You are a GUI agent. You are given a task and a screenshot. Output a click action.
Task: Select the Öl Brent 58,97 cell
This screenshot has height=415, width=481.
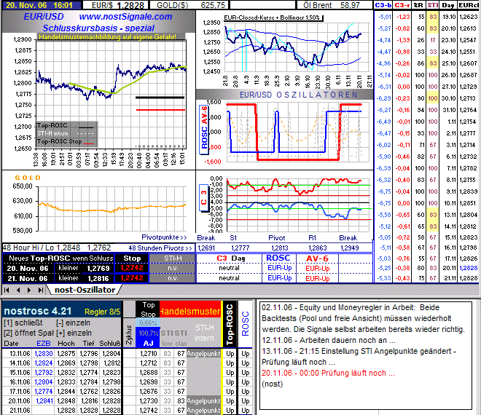[334, 5]
